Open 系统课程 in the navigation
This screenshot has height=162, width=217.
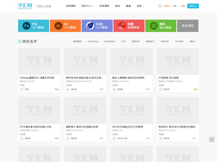pos(104,6)
